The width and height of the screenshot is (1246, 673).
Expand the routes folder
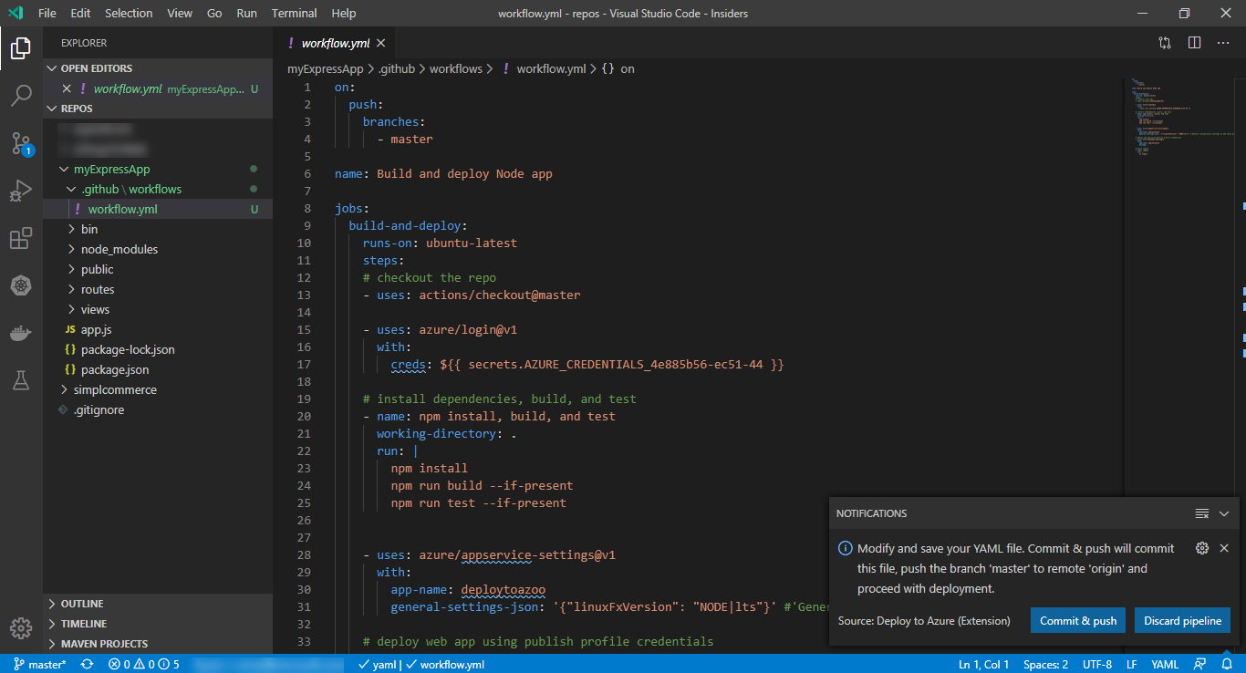point(158,289)
